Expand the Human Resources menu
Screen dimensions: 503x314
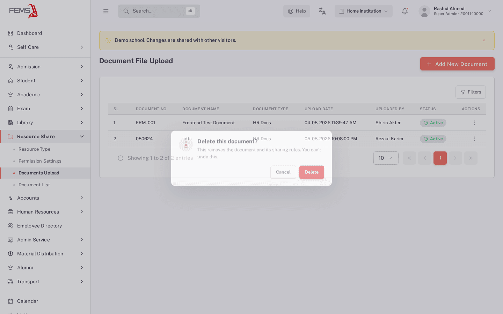click(45, 212)
